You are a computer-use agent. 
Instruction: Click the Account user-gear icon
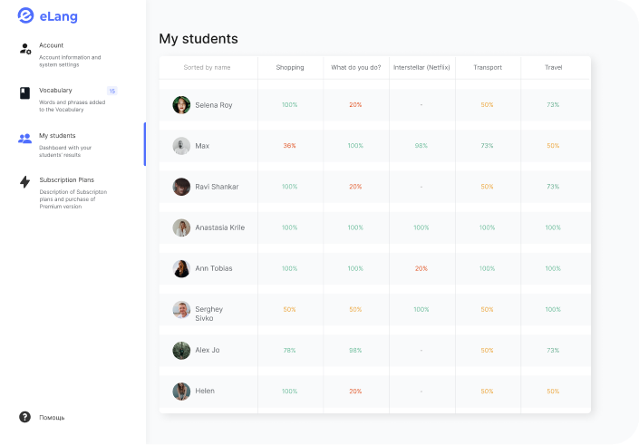pyautogui.click(x=25, y=49)
